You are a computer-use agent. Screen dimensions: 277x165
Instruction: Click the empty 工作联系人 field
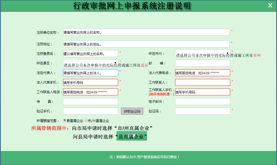tap(202, 82)
